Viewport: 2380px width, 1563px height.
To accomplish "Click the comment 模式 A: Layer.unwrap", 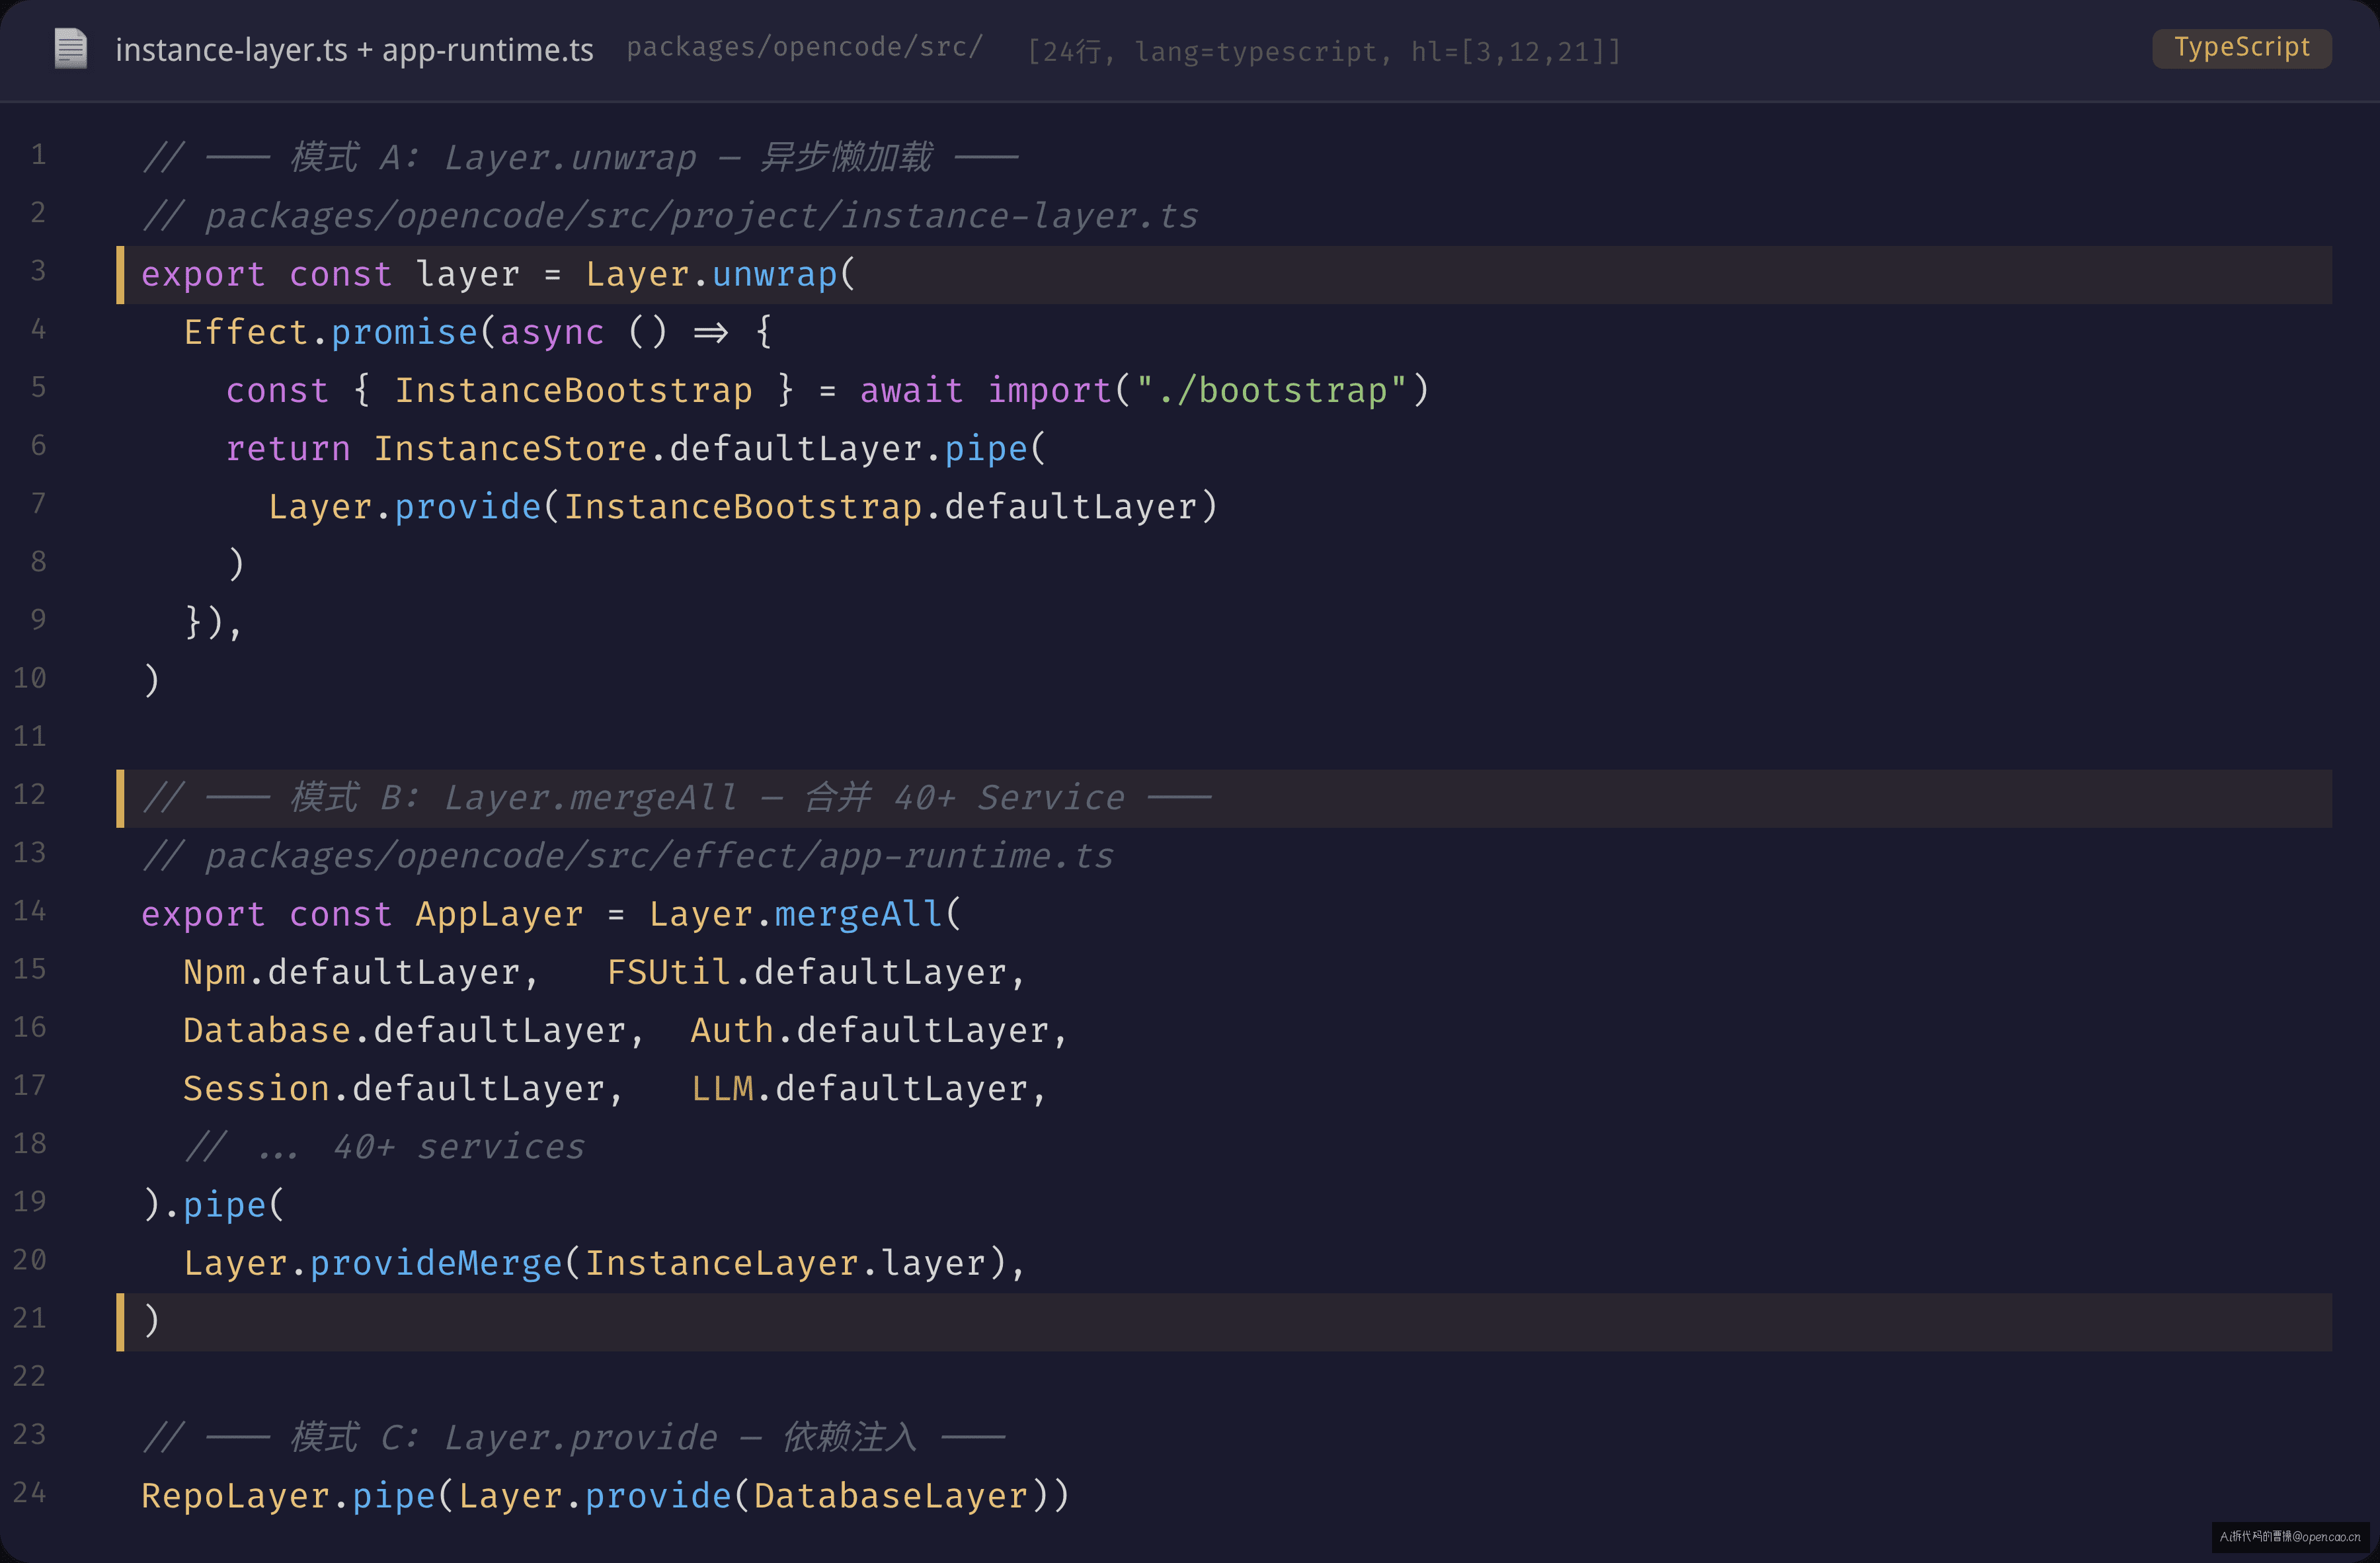I will coord(494,157).
